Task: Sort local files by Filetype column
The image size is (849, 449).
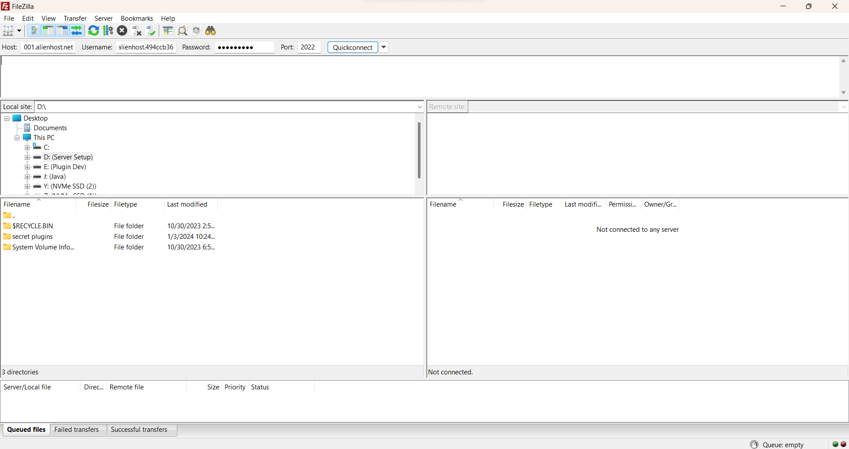Action: [x=138, y=204]
